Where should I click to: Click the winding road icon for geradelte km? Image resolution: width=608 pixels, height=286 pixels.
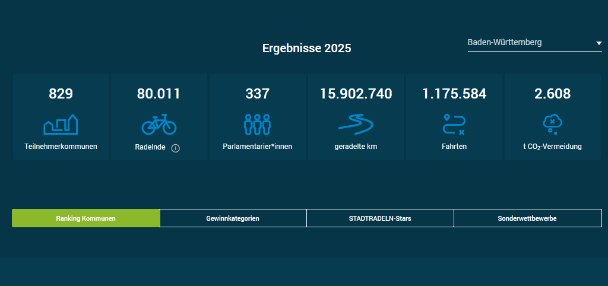[x=356, y=124]
